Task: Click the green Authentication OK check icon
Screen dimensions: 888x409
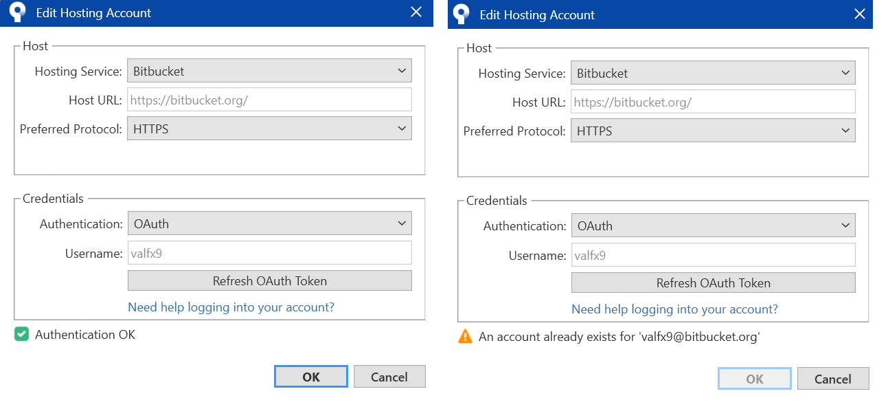Action: click(22, 335)
